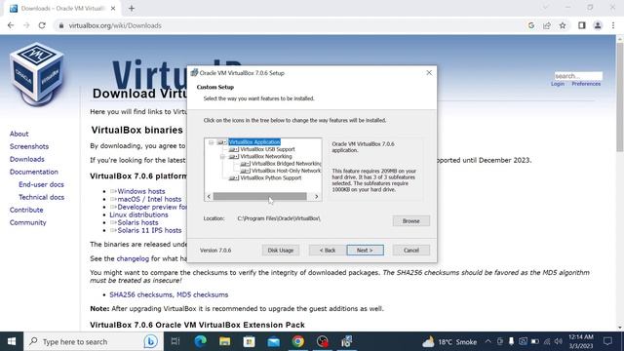Proceed with the Next > button
Image resolution: width=624 pixels, height=351 pixels.
tap(365, 251)
